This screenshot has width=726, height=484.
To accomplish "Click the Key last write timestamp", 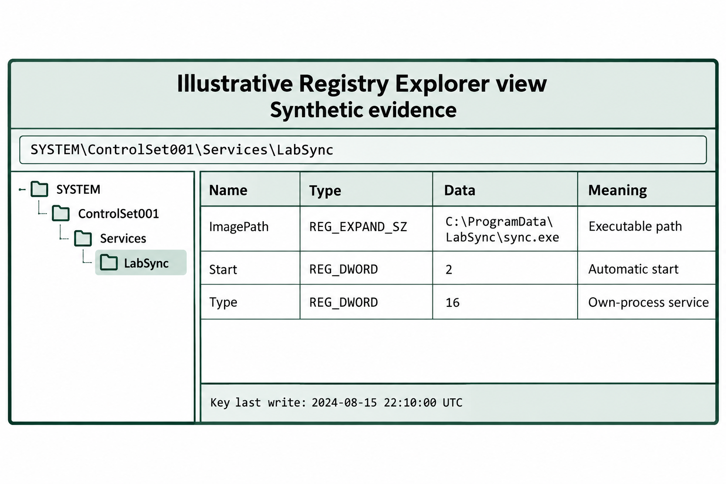I will click(337, 403).
